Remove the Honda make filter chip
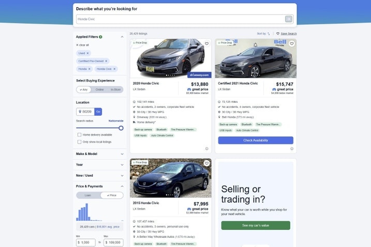 click(x=89, y=69)
